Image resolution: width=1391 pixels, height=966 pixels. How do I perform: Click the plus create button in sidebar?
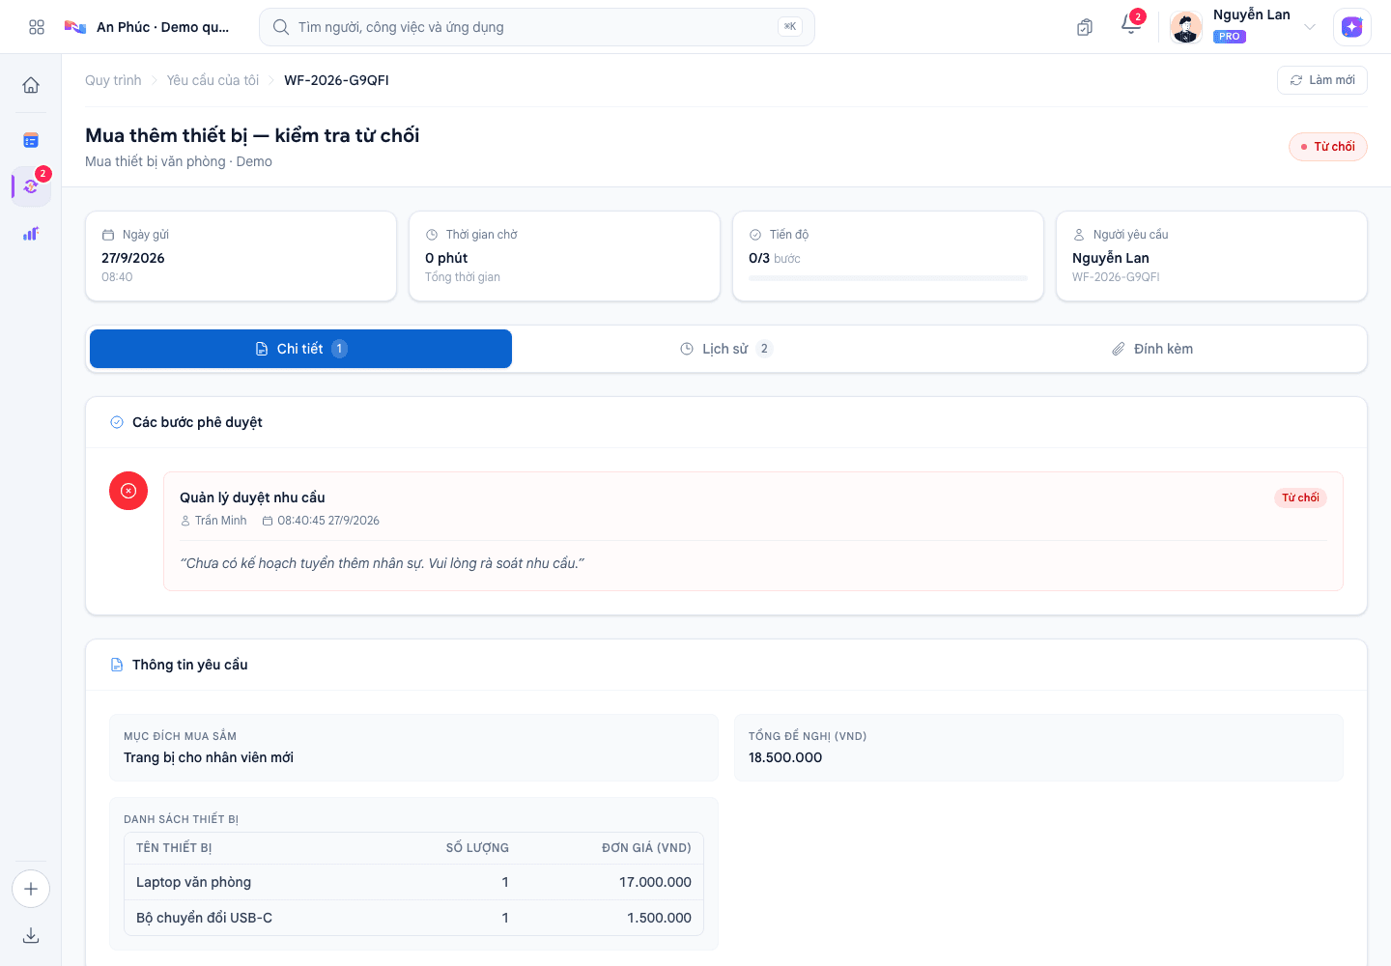click(31, 889)
